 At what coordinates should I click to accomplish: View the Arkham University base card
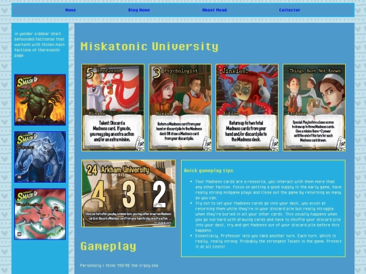[x=129, y=193]
